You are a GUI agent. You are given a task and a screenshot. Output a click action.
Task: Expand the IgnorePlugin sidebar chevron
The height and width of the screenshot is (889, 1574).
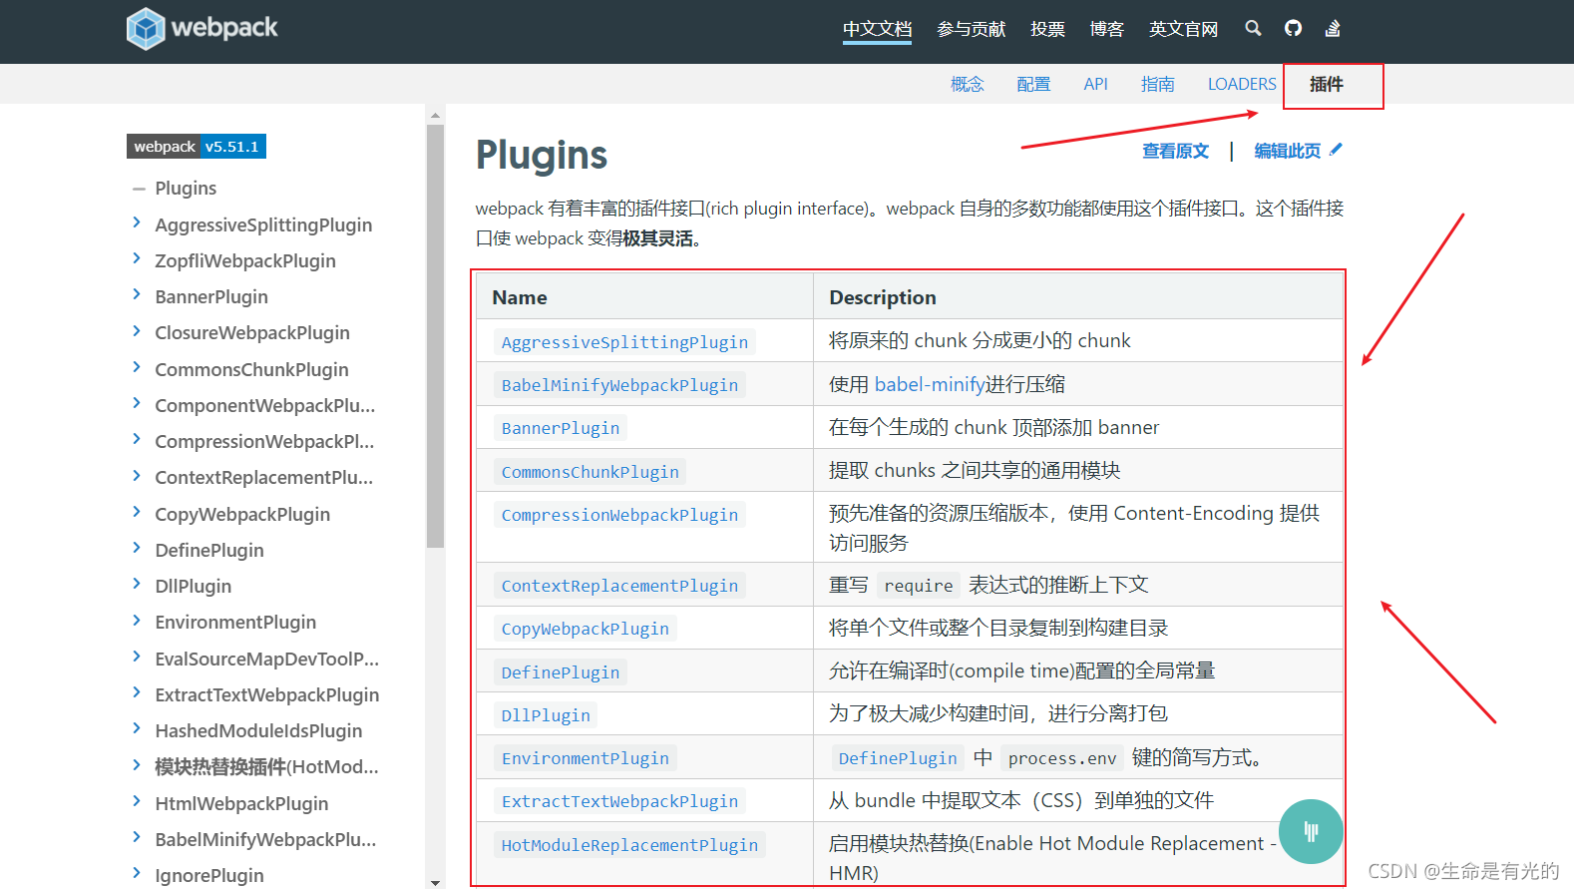(137, 873)
